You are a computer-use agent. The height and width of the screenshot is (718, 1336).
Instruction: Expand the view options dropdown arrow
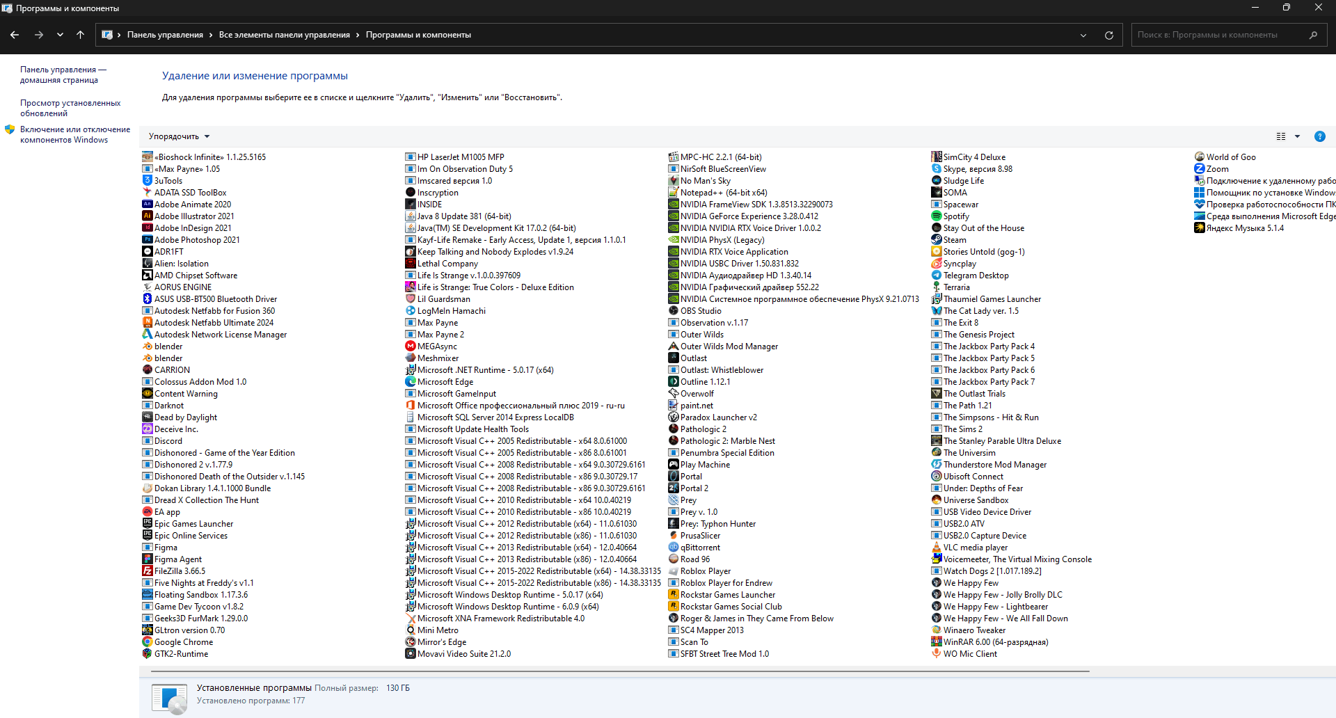point(1297,136)
